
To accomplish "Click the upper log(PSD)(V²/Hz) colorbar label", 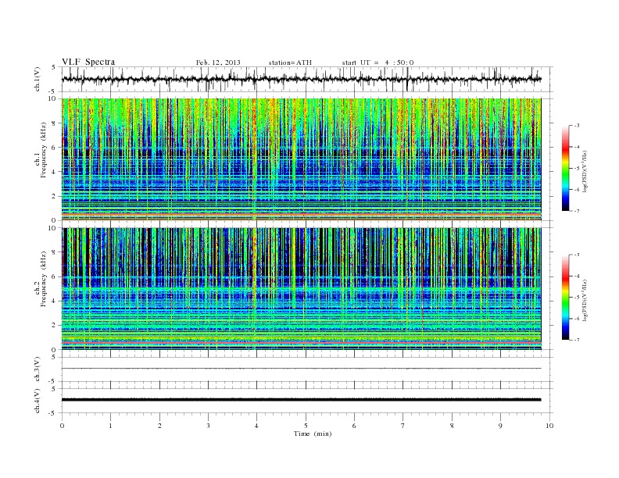I will pos(585,171).
